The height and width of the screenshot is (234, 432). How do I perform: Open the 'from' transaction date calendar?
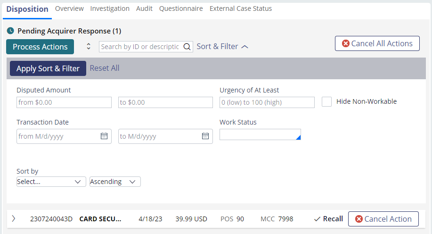[x=104, y=136]
